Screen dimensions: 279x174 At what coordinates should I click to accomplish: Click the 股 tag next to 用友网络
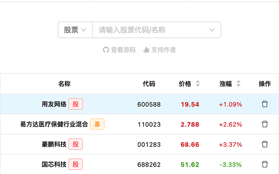(75, 104)
